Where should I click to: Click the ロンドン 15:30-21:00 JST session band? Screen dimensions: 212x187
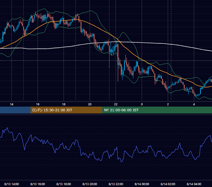pyautogui.click(x=66, y=110)
